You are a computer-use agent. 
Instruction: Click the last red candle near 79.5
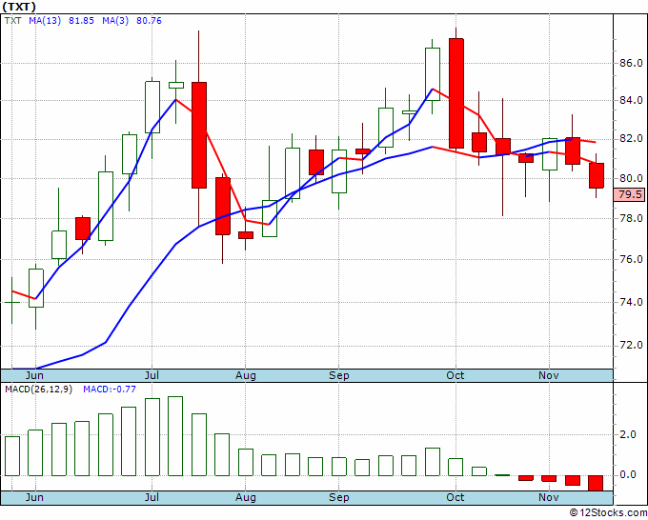(x=597, y=175)
